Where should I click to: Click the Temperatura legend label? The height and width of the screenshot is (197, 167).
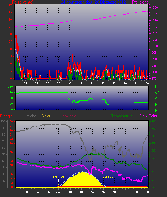tap(122, 116)
